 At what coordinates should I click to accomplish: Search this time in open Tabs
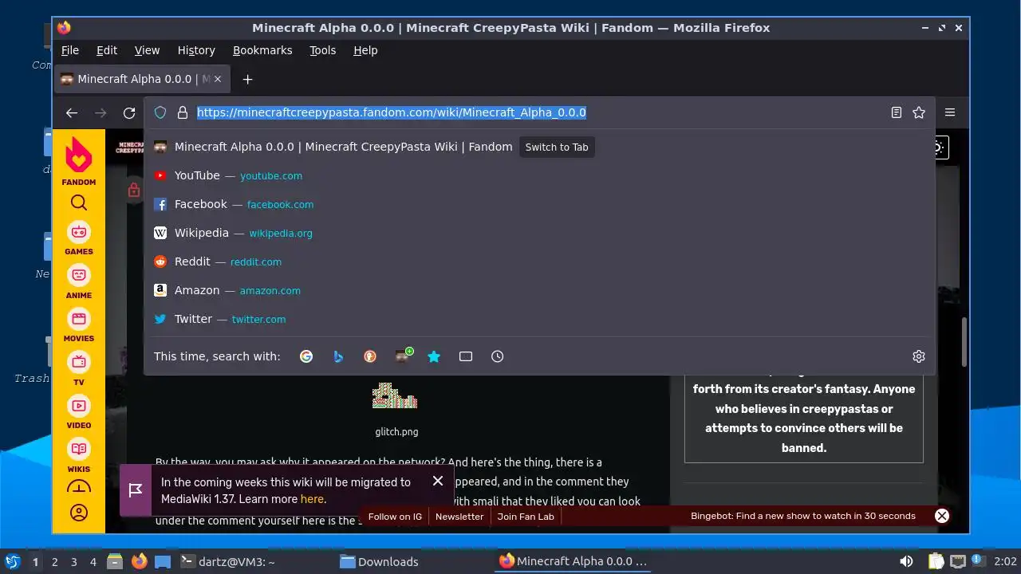[466, 356]
